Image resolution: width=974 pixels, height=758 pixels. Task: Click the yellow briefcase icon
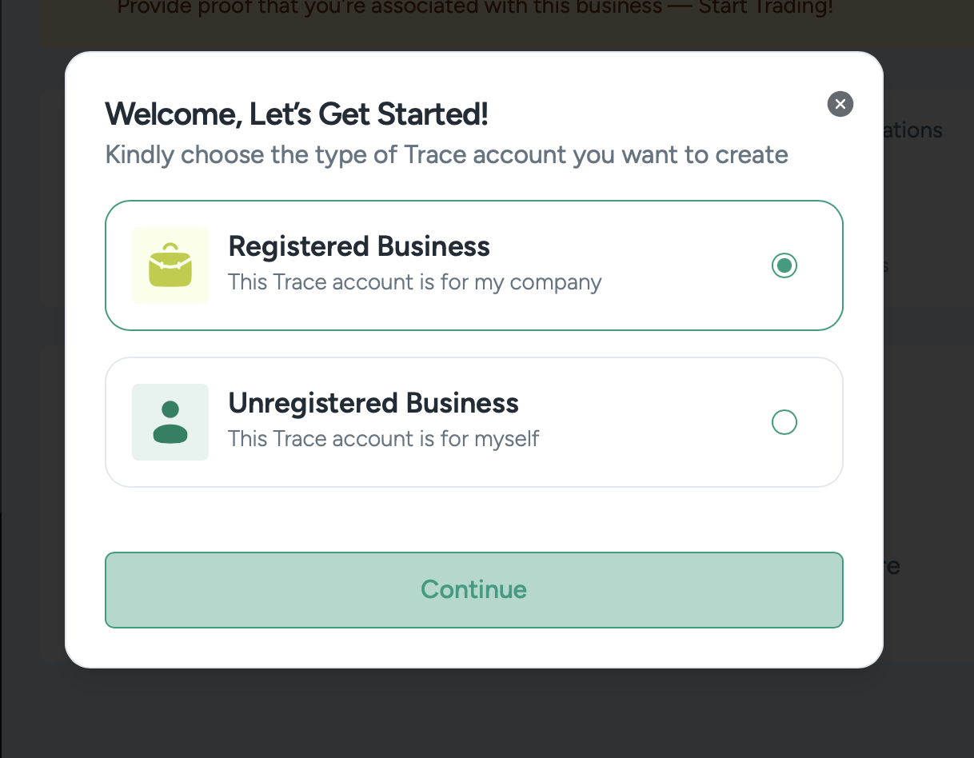coord(170,265)
